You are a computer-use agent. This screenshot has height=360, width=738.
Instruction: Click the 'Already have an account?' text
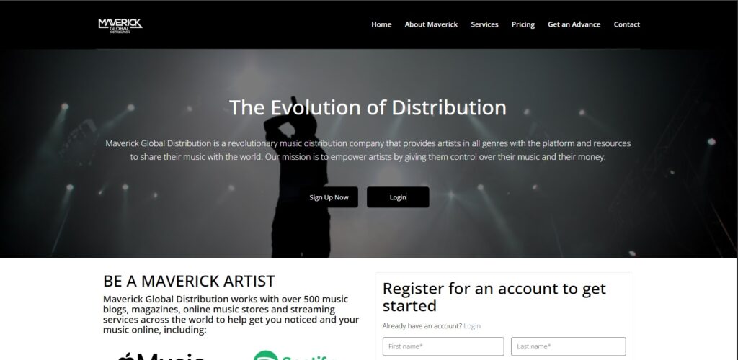422,326
